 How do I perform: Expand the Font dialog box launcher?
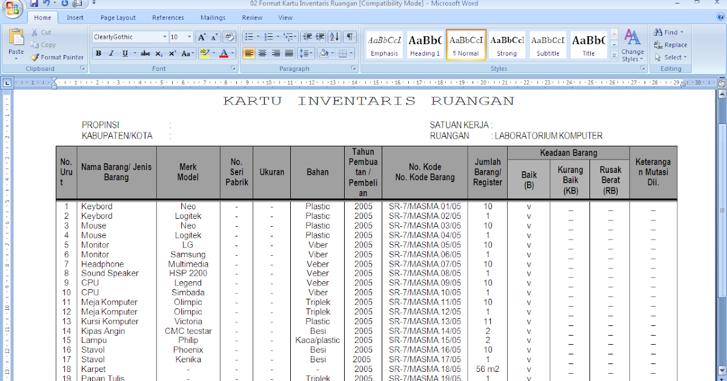click(x=233, y=68)
